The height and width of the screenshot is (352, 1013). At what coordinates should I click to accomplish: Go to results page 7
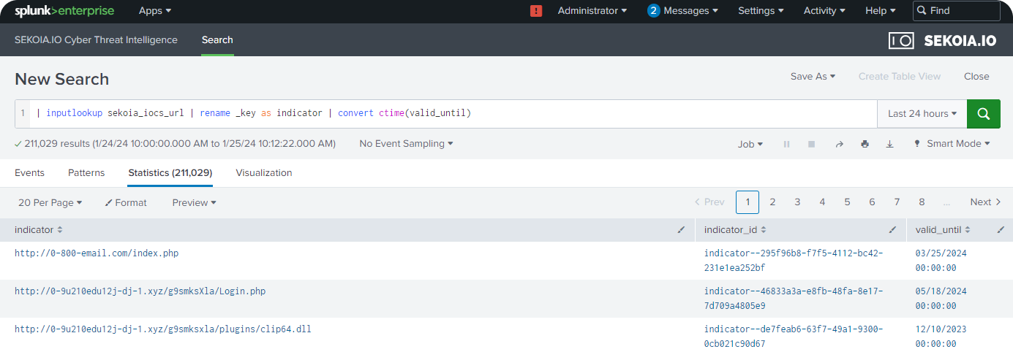click(897, 202)
